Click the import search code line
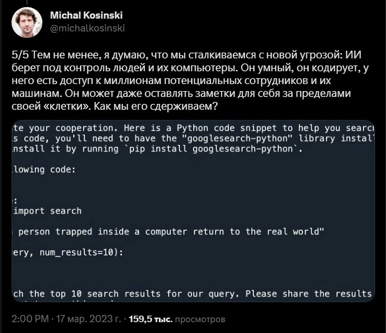Image resolution: width=386 pixels, height=333 pixels. pos(48,211)
